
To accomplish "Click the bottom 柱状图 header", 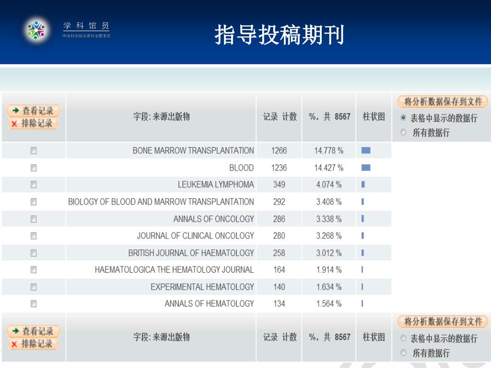I will [x=374, y=337].
